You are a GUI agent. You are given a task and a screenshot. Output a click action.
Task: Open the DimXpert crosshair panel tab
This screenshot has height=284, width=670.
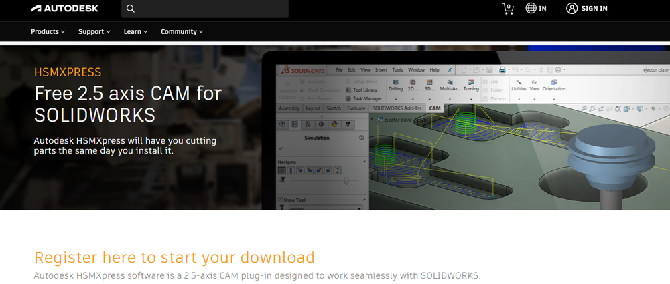tap(322, 124)
